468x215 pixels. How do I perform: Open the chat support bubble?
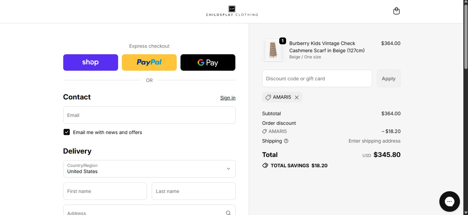click(x=449, y=202)
